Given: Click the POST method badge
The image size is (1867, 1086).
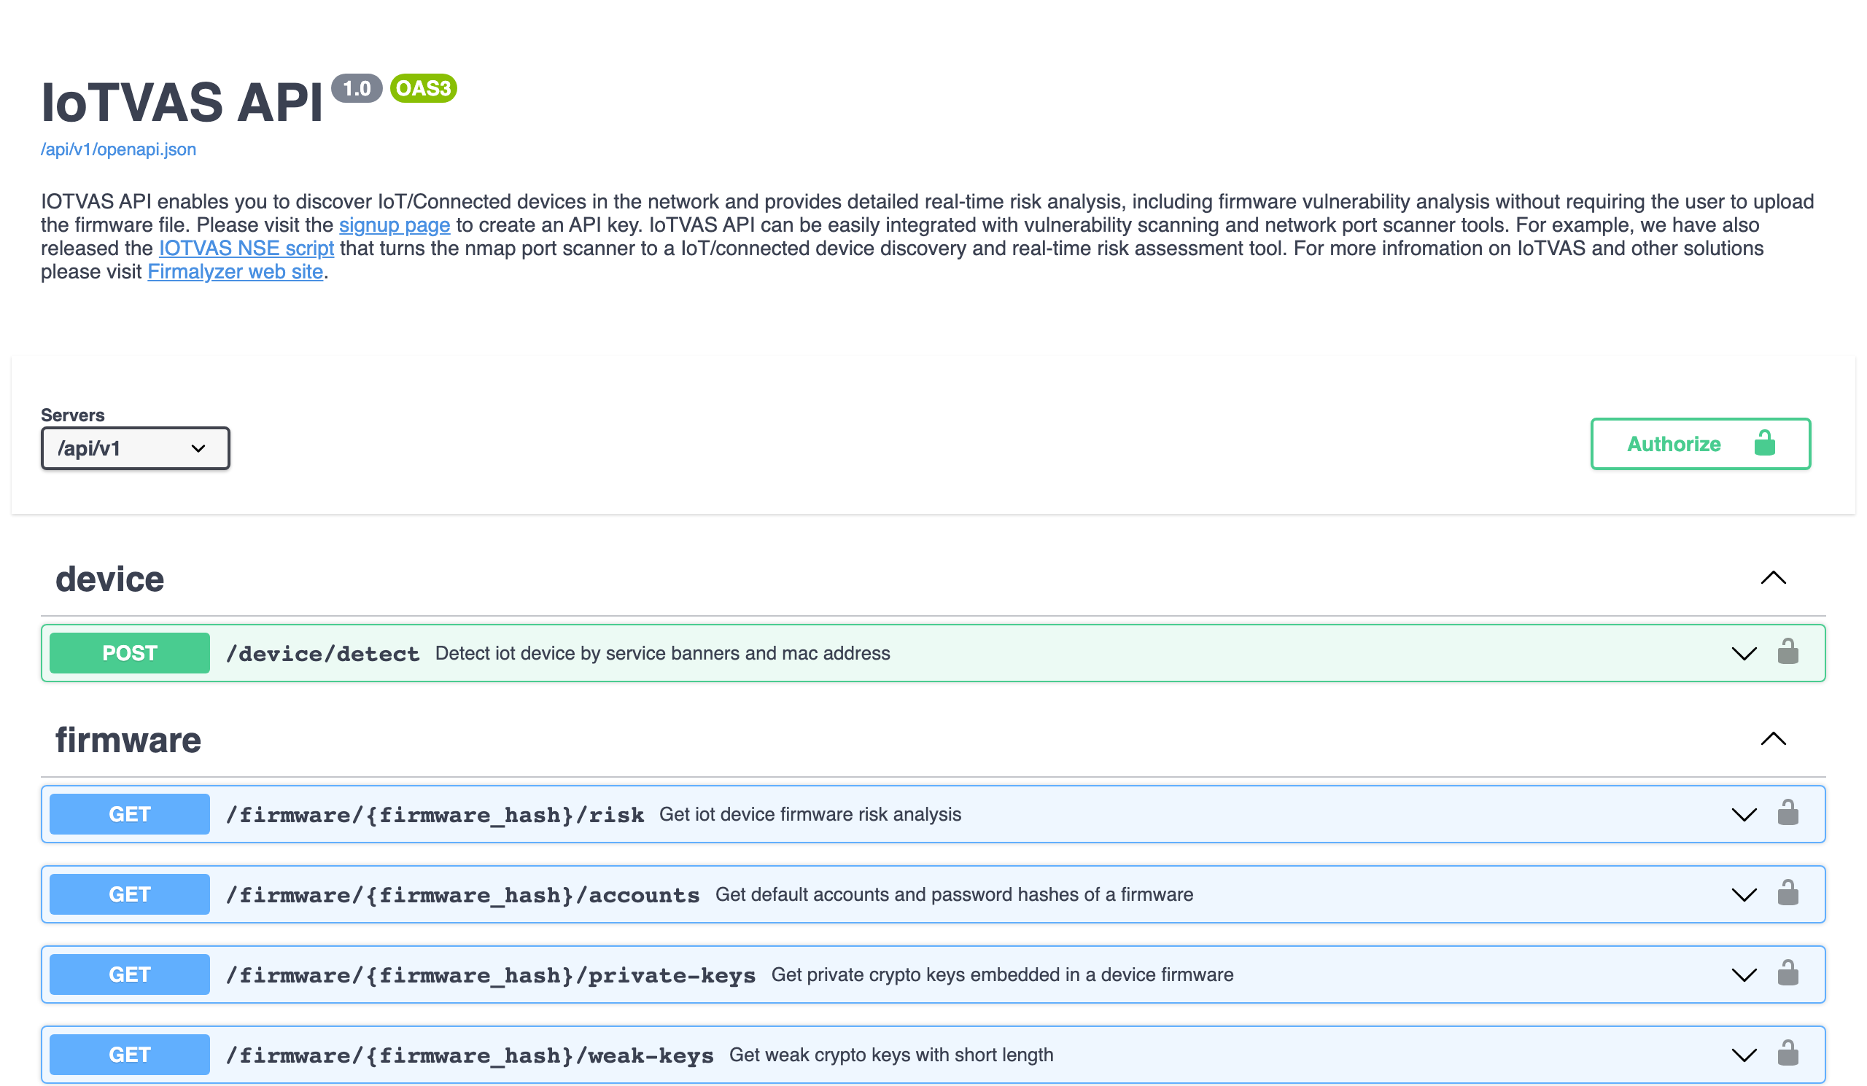Looking at the screenshot, I should 130,653.
